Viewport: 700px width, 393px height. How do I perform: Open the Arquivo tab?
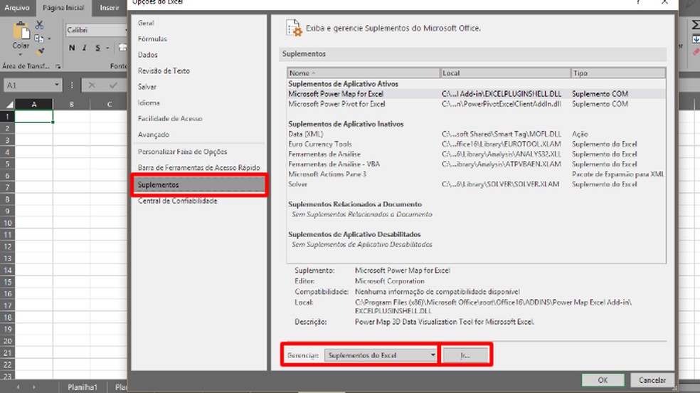click(x=17, y=8)
